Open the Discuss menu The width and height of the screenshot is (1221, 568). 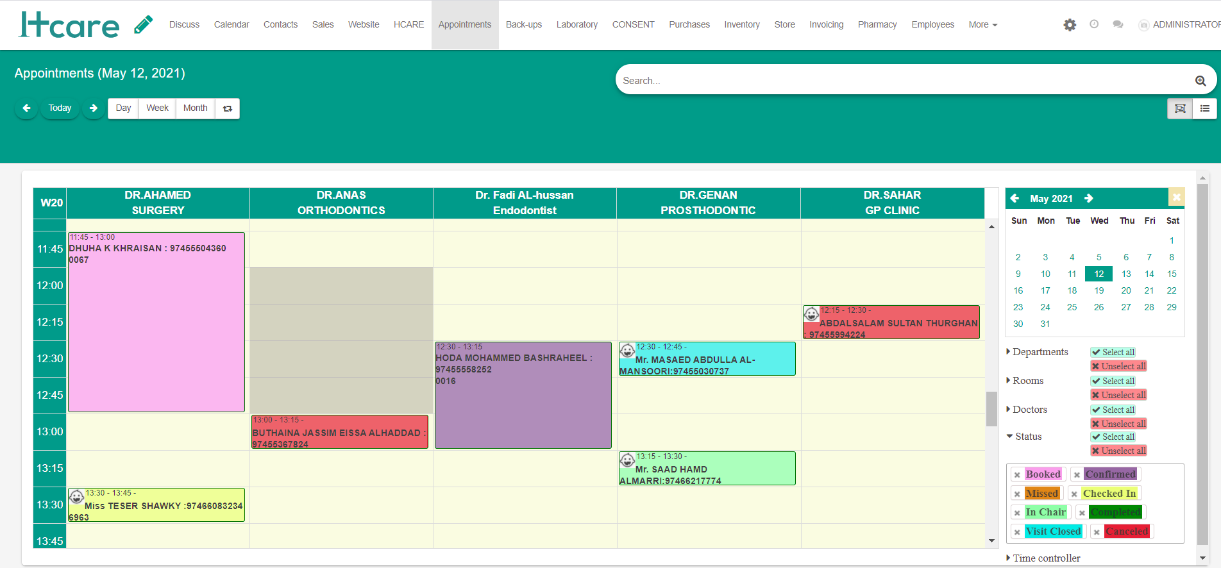(x=184, y=24)
